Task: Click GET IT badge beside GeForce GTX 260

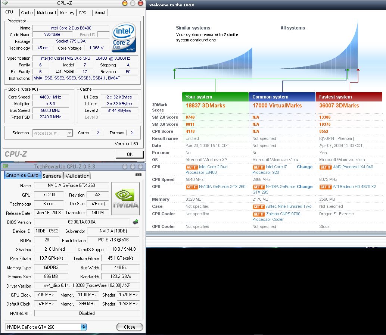Action: (x=192, y=187)
